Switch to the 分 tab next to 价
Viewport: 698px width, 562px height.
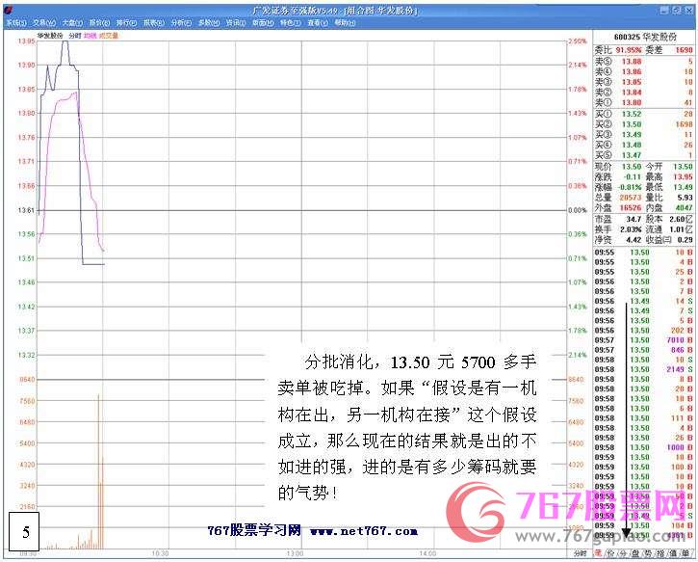click(x=623, y=553)
